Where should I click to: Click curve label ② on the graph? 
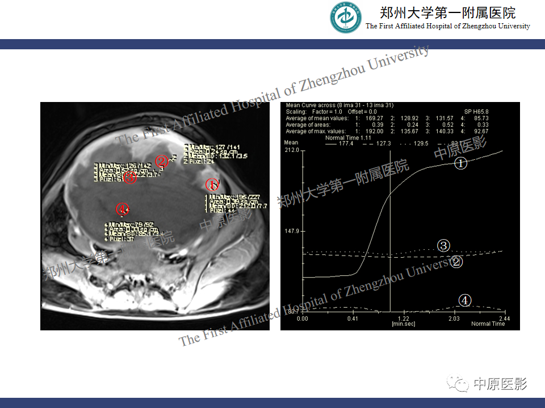click(456, 262)
